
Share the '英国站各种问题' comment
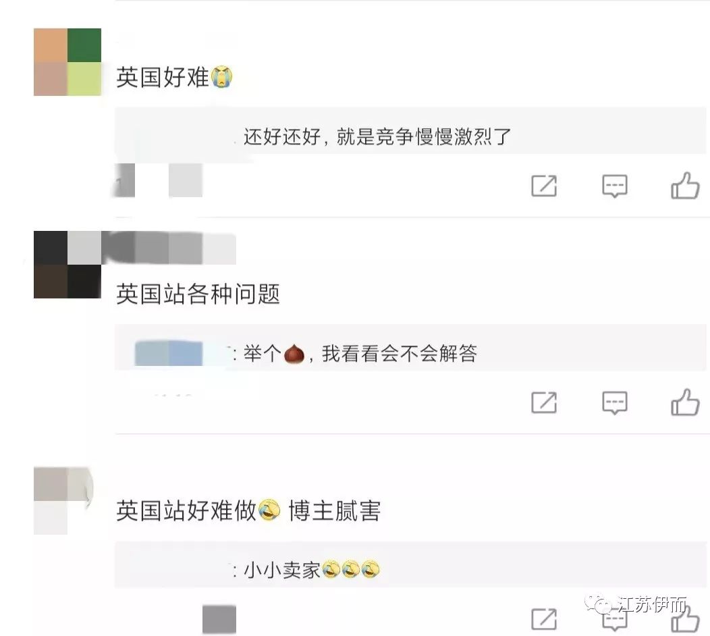tap(544, 402)
